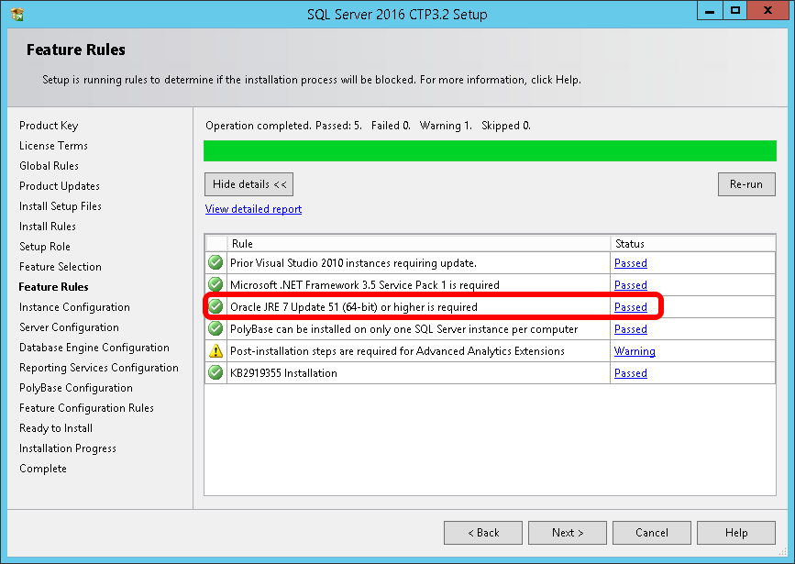Select Database Engine Configuration step

pos(94,348)
